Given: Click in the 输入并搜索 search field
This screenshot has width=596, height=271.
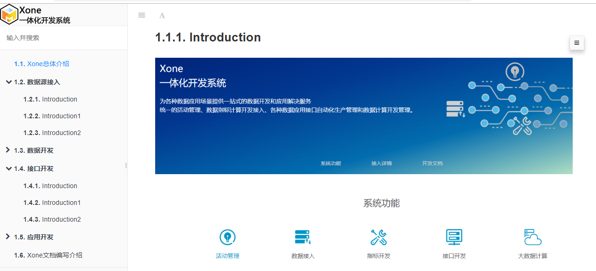Looking at the screenshot, I should 63,38.
